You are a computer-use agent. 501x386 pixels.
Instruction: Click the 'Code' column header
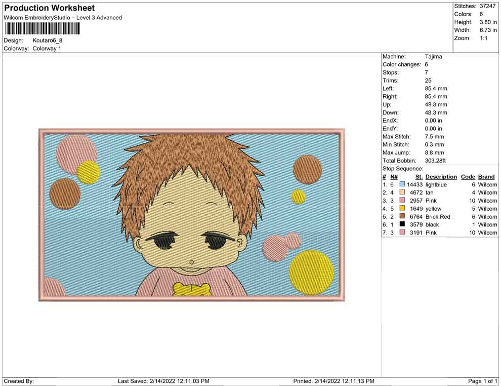[x=468, y=177]
